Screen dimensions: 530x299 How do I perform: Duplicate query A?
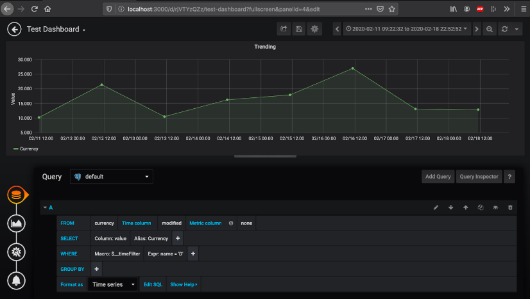481,207
